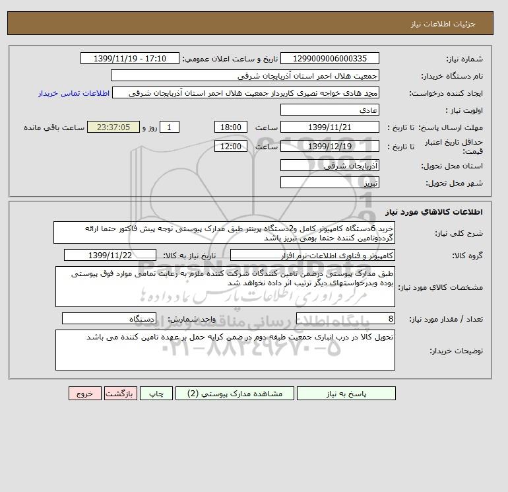Click the label حداقل تاریخ اعتبار قیمت:
This screenshot has width=508, height=492.
point(454,147)
